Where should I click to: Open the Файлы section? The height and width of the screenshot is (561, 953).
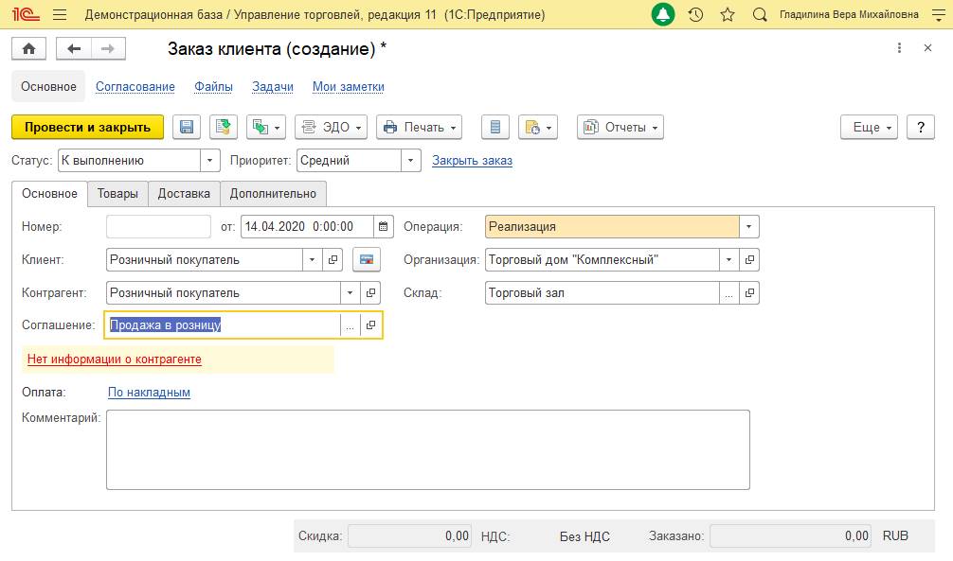(x=213, y=87)
